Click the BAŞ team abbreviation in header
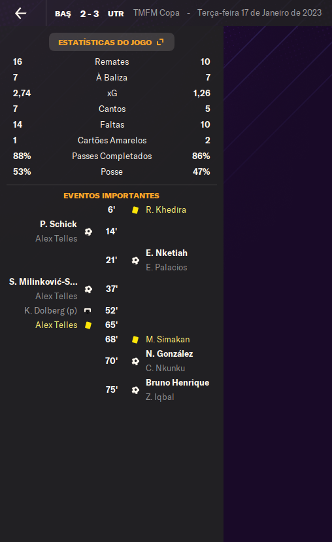The image size is (332, 542). point(63,14)
